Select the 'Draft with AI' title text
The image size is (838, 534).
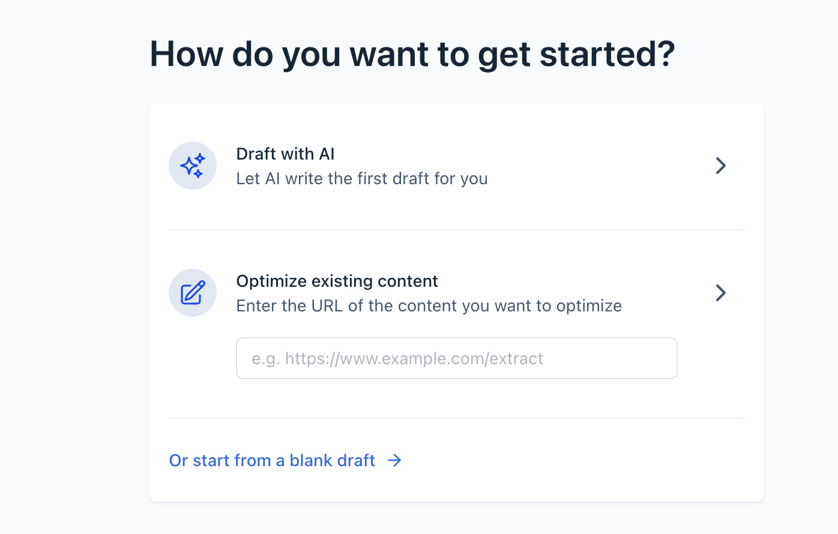click(x=285, y=154)
